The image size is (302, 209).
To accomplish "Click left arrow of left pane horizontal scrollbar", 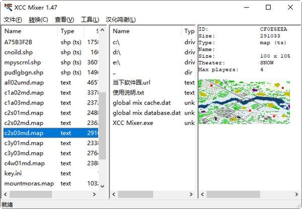I will pyautogui.click(x=6, y=194).
